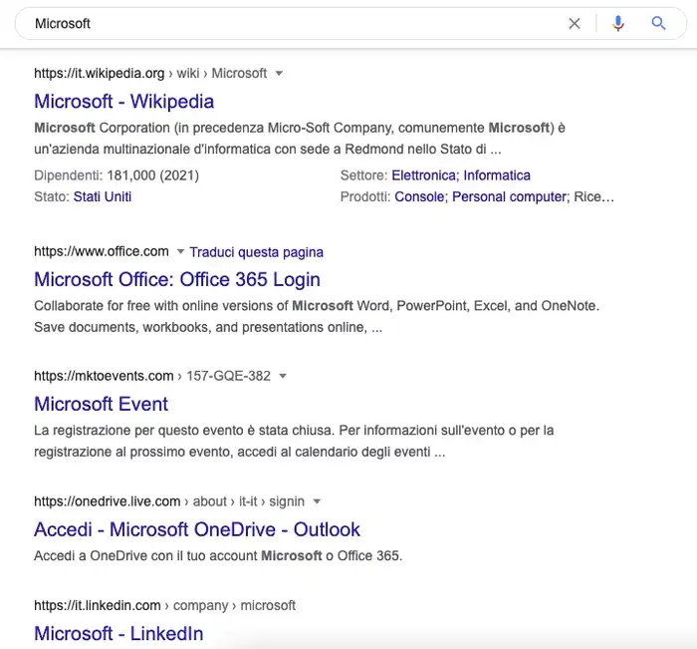This screenshot has width=697, height=649.
Task: Click the Dipendenti: 181,000 (2021) text
Action: (116, 175)
